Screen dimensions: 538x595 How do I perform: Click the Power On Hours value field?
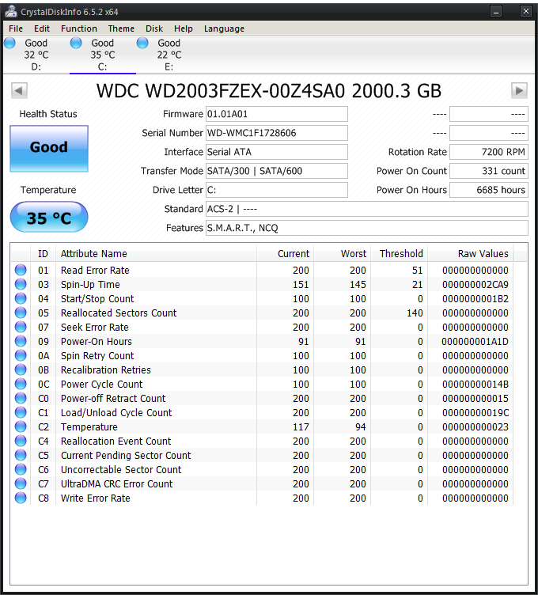489,190
